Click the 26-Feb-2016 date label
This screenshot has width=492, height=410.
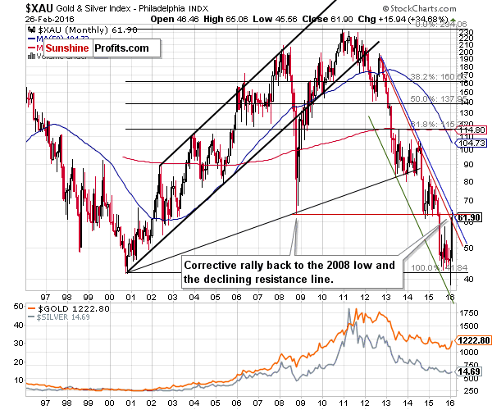tap(49, 20)
